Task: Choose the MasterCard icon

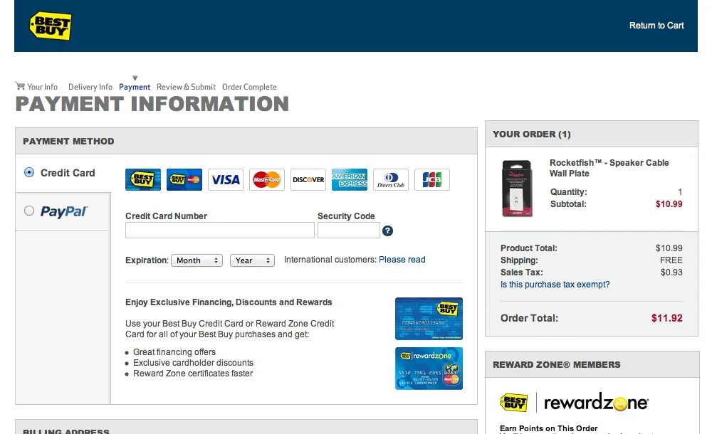Action: click(x=267, y=179)
